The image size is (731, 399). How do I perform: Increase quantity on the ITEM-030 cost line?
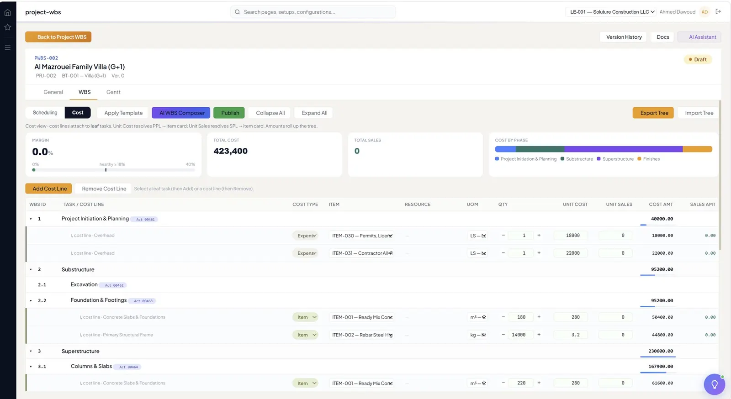click(x=539, y=236)
